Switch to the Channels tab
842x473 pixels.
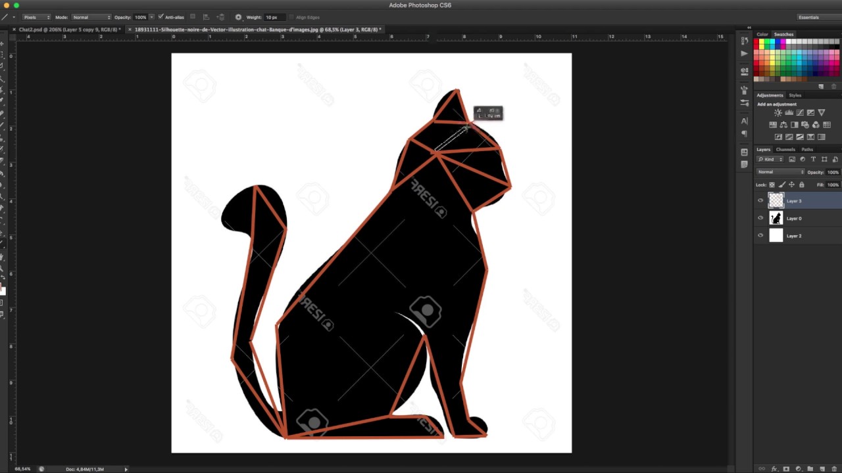click(x=785, y=150)
